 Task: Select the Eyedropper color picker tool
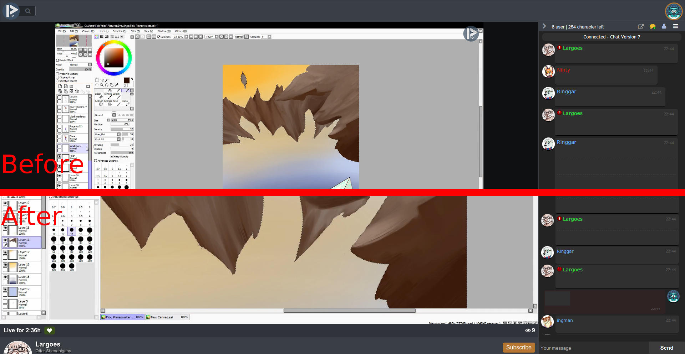(x=117, y=85)
